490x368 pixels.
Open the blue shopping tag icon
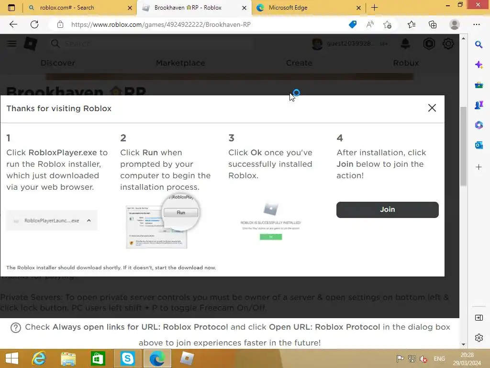click(353, 24)
